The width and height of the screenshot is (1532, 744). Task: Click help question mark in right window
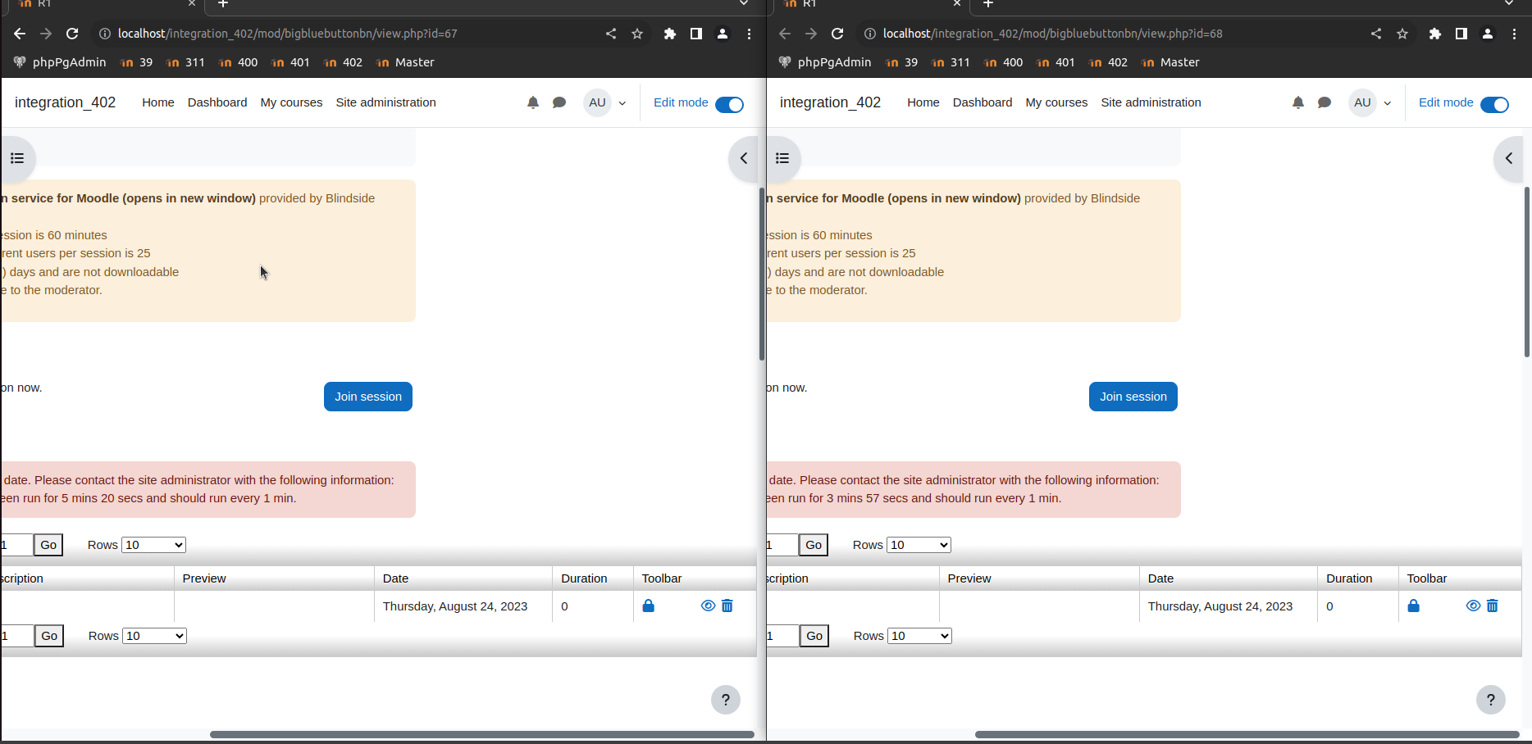coord(1491,700)
